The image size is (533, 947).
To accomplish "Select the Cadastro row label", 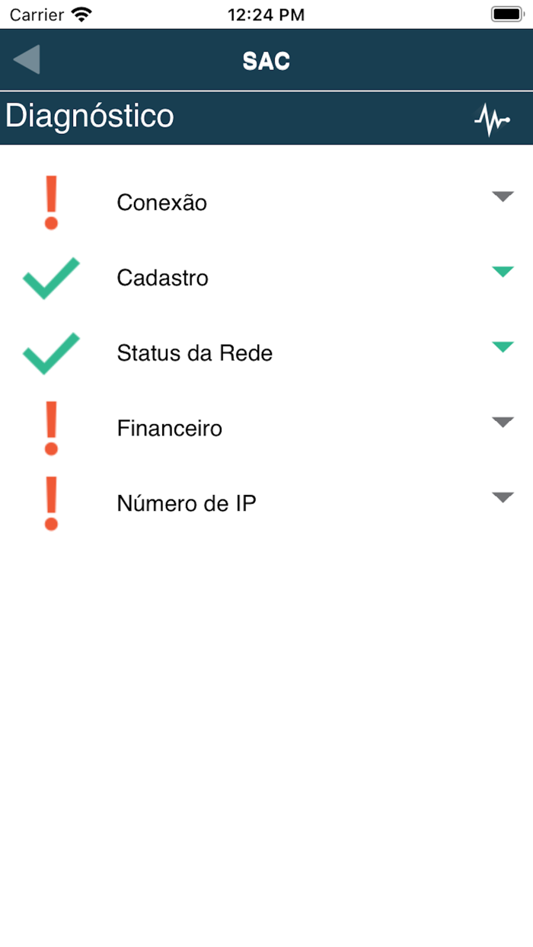I will tap(162, 279).
